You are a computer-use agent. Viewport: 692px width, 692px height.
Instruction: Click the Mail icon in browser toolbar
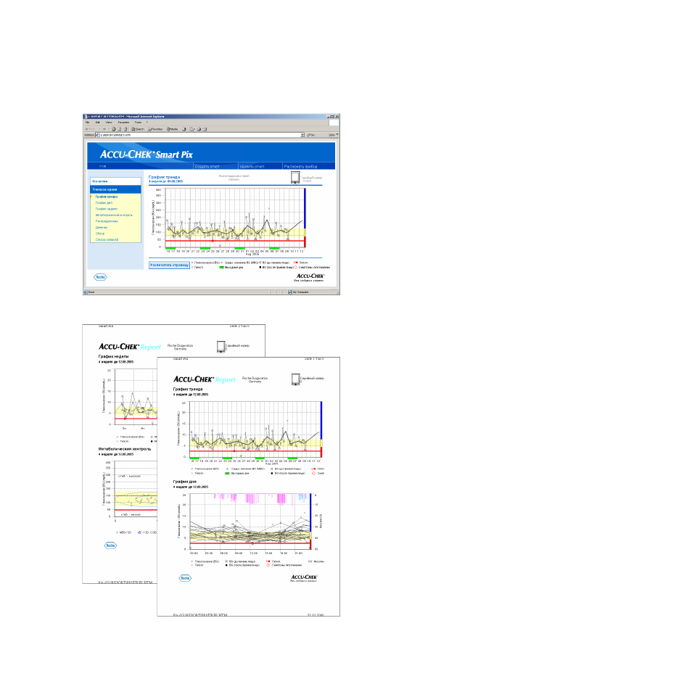pyautogui.click(x=192, y=129)
